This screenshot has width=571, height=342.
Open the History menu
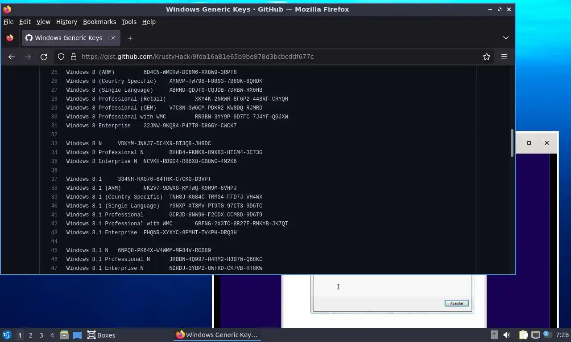point(66,22)
